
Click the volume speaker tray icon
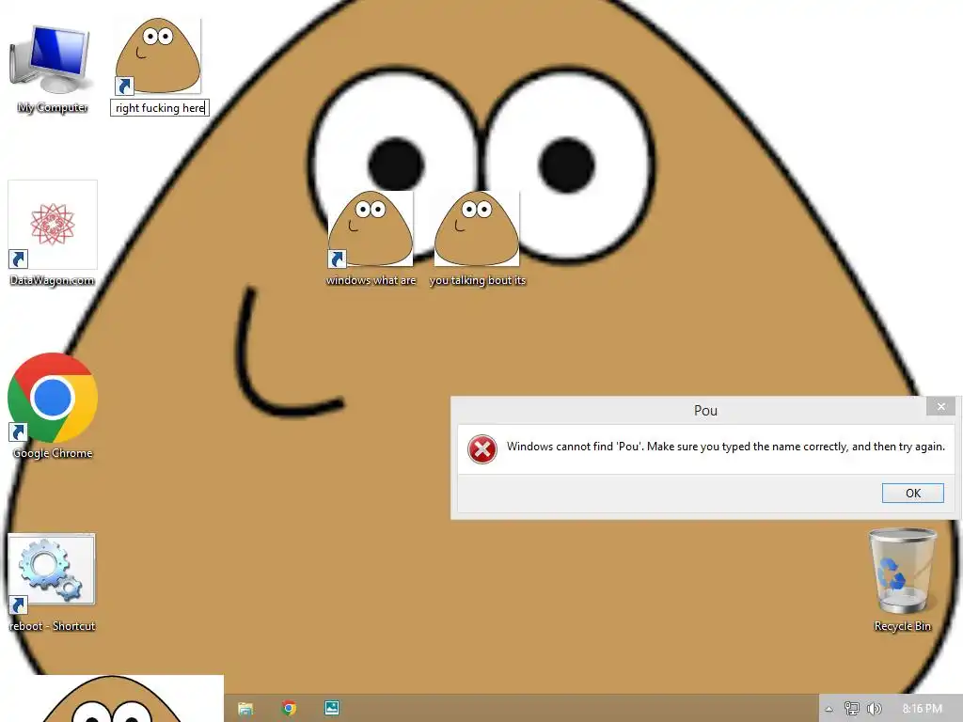click(x=875, y=709)
